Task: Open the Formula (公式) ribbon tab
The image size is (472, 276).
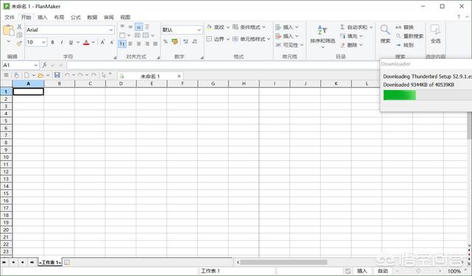Action: (x=75, y=17)
